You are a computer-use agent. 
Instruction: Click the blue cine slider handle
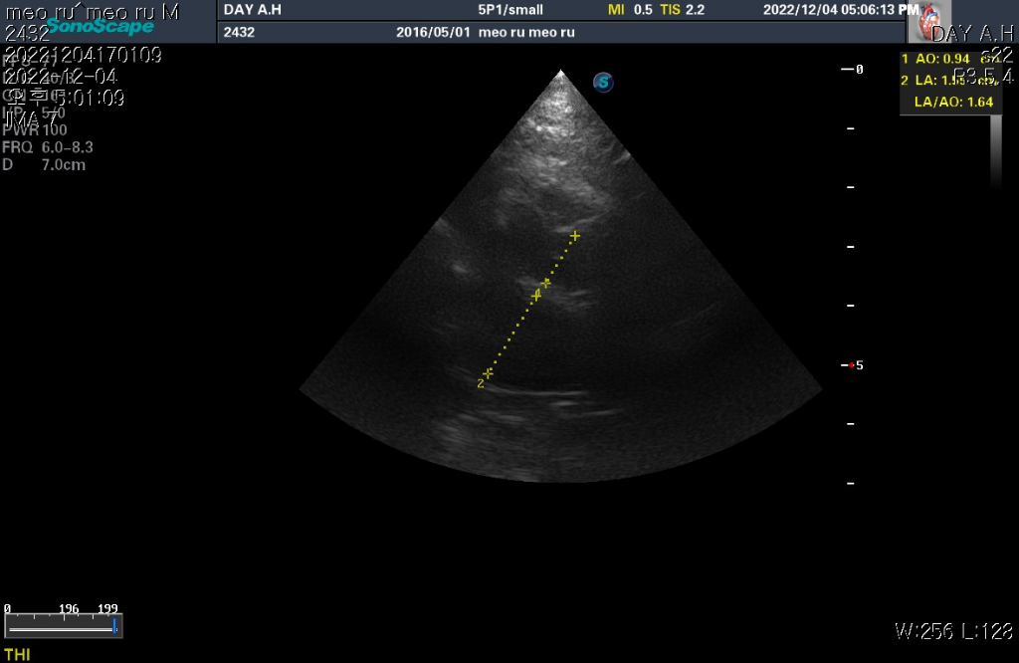(x=115, y=626)
